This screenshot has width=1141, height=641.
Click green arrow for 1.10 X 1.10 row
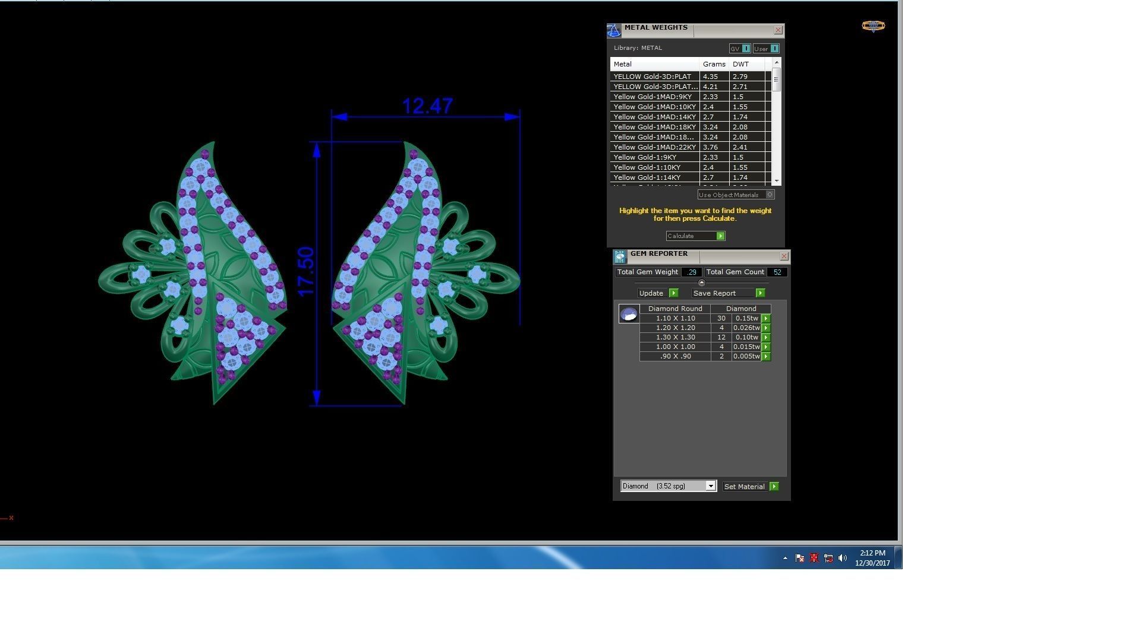pyautogui.click(x=766, y=319)
